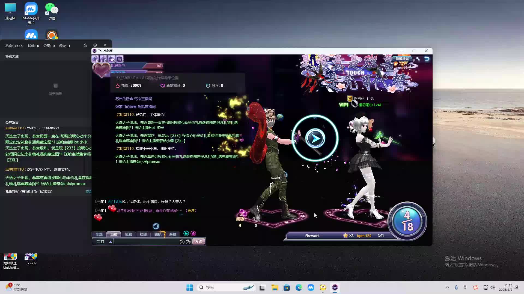Show hidden system tray icons chevron
Image resolution: width=524 pixels, height=294 pixels.
tap(447, 287)
